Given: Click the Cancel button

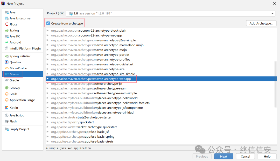Looking at the screenshot, I should click(x=245, y=156).
